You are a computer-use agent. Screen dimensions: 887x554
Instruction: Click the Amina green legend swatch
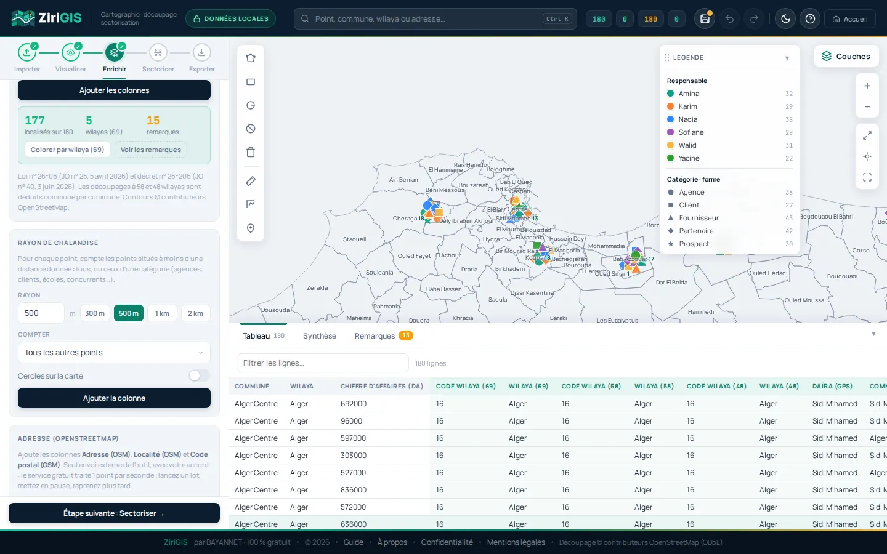click(x=671, y=94)
